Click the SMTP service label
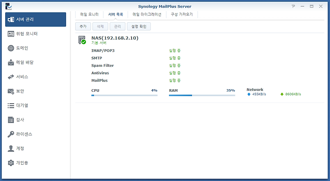The width and height of the screenshot is (330, 181). [x=97, y=58]
